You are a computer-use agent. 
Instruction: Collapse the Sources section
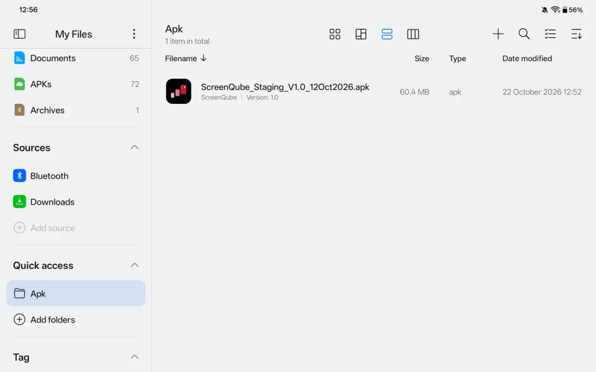(135, 148)
